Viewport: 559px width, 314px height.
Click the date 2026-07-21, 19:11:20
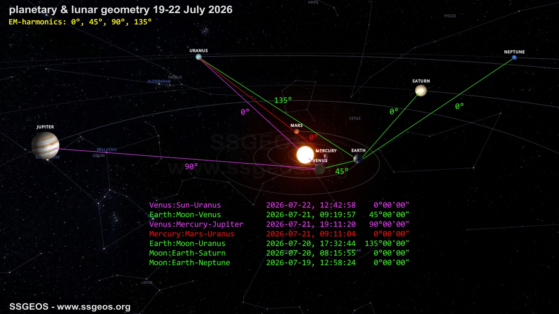[311, 224]
